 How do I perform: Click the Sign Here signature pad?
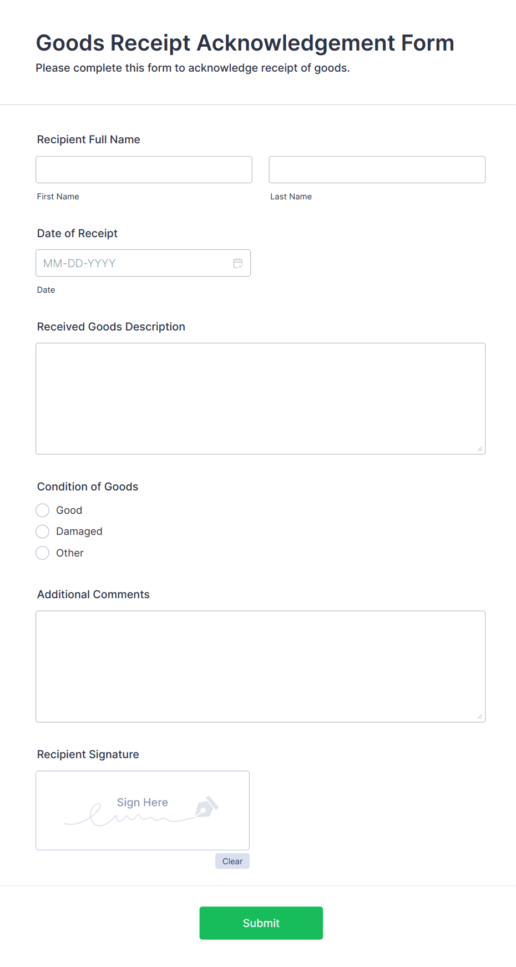pos(143,810)
